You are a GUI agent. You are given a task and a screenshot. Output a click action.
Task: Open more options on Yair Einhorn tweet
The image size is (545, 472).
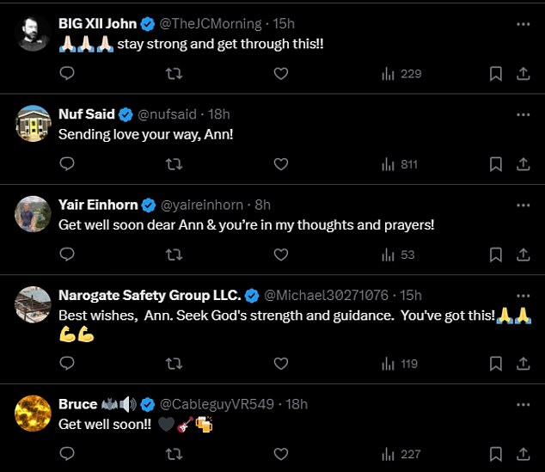(523, 205)
